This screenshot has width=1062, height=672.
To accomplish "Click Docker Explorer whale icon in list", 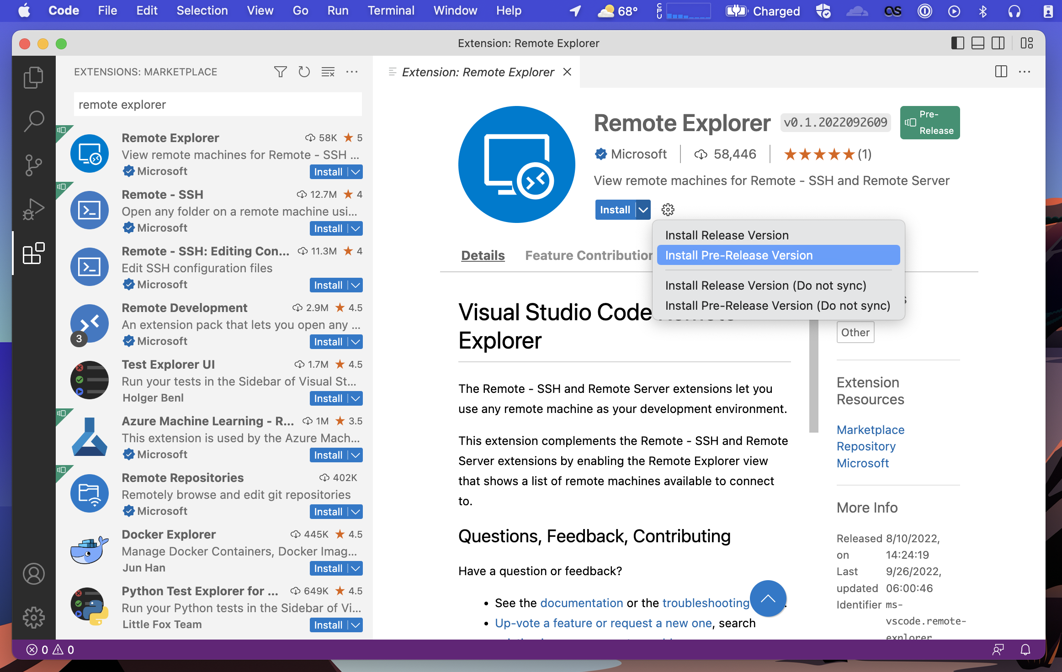I will point(90,550).
